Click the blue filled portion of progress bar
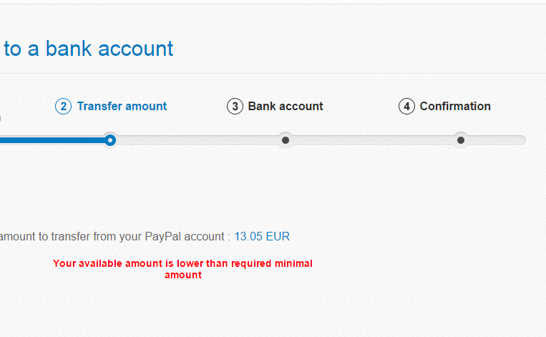Viewport: 546px width, 337px height. point(52,140)
